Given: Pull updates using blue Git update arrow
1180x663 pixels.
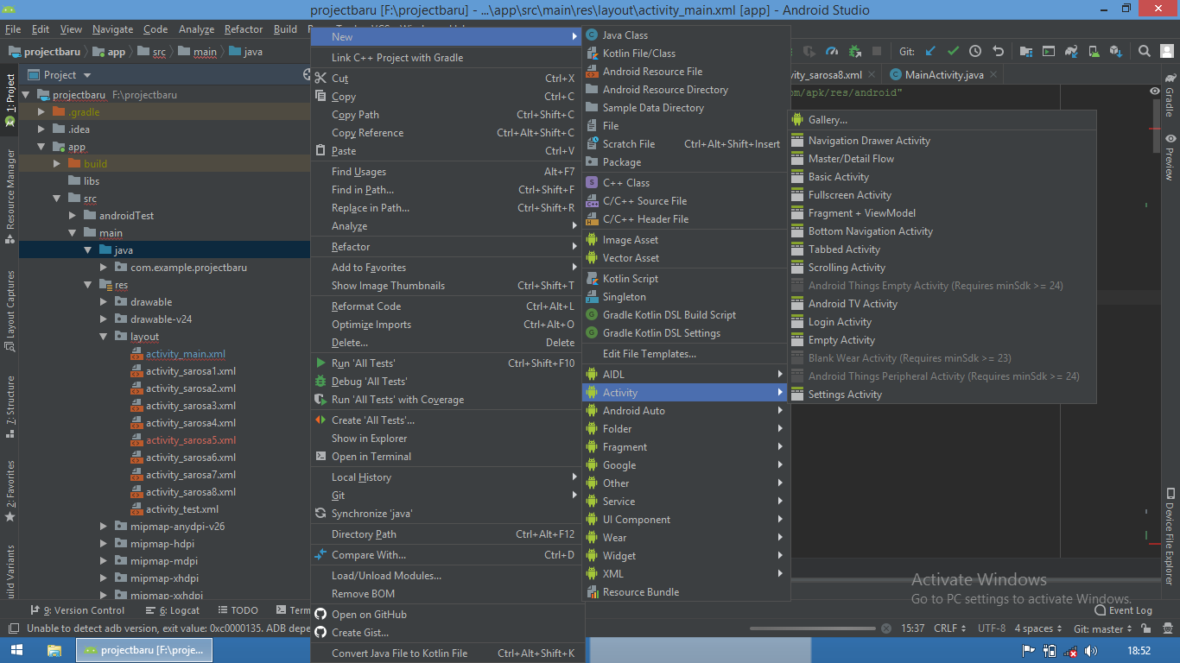Looking at the screenshot, I should pos(929,51).
